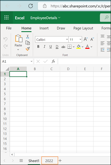Switch to the Draw tab
This screenshot has width=111, height=165.
point(61,28)
